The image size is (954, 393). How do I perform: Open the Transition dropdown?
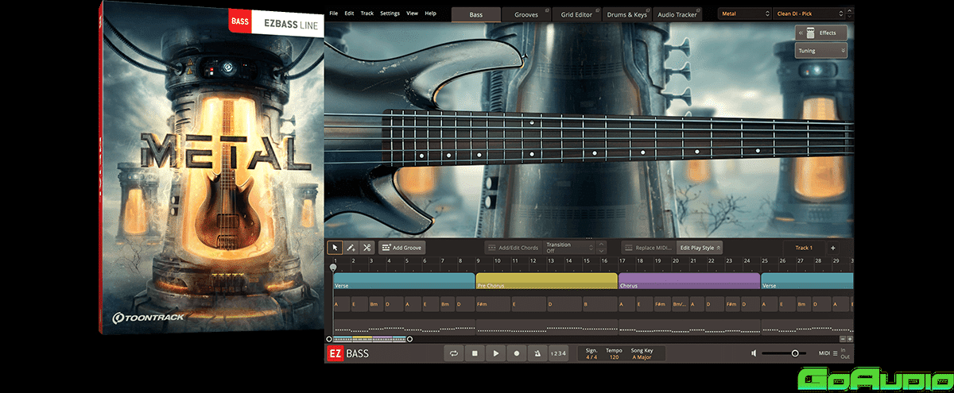click(x=570, y=248)
